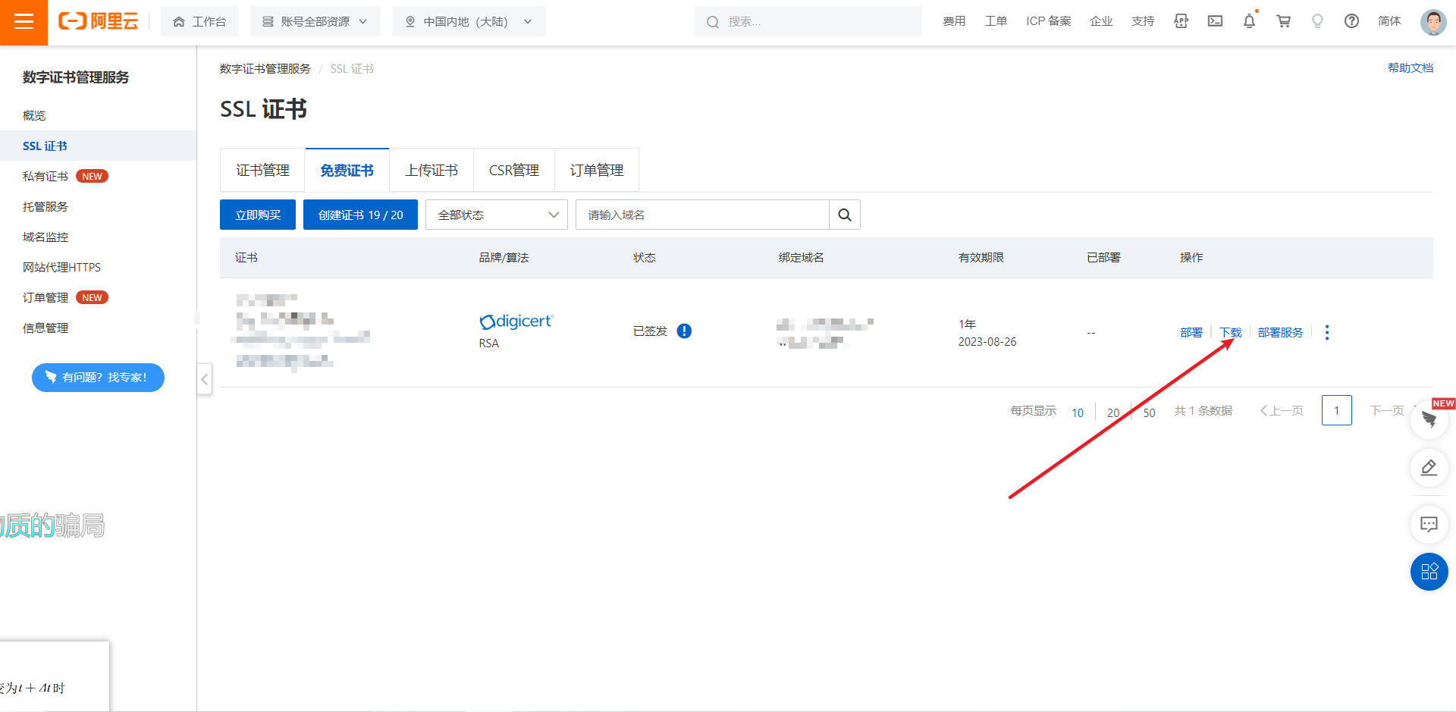Viewport: 1456px width, 712px height.
Task: Open more actions three-dot menu
Action: click(1326, 333)
